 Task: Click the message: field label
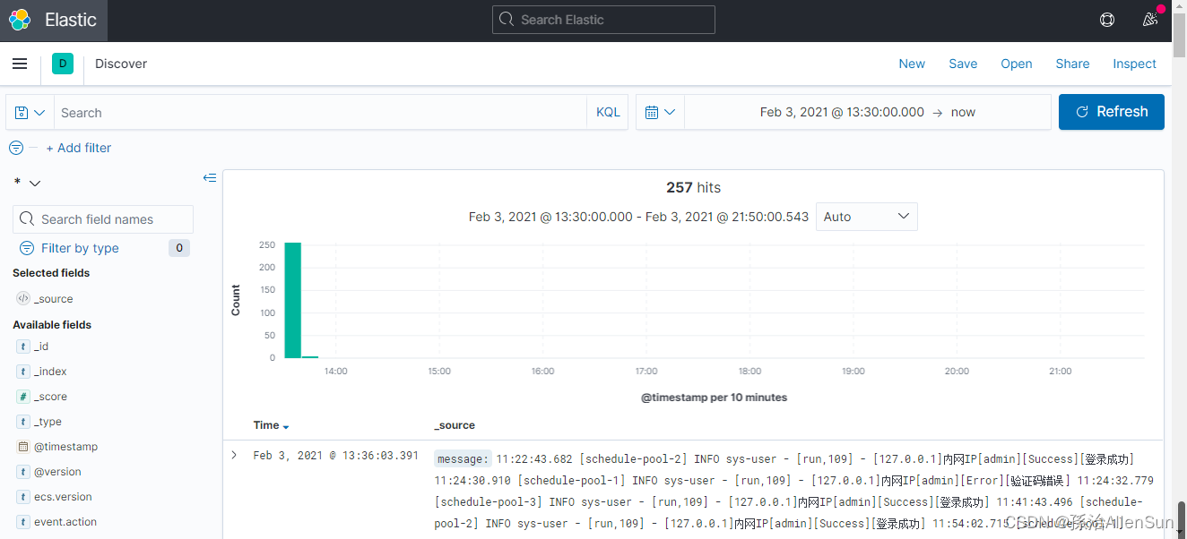(x=464, y=458)
